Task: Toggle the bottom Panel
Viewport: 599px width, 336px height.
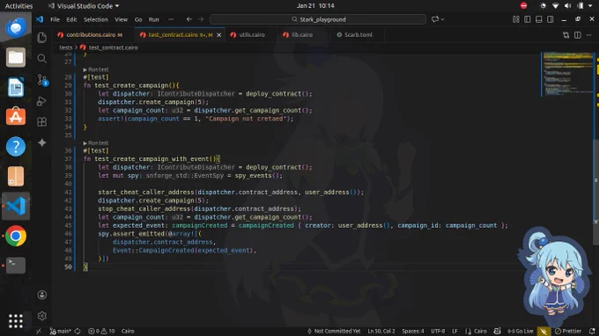Action: 538,19
